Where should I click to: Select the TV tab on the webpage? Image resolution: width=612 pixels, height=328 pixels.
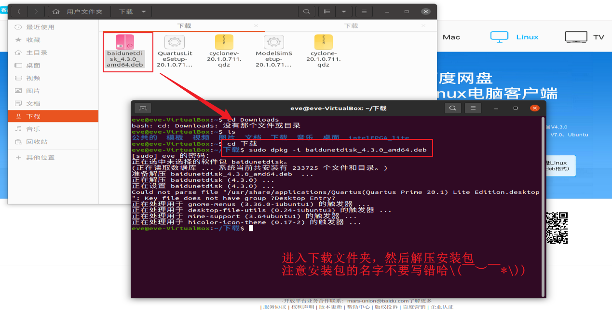[x=585, y=37]
